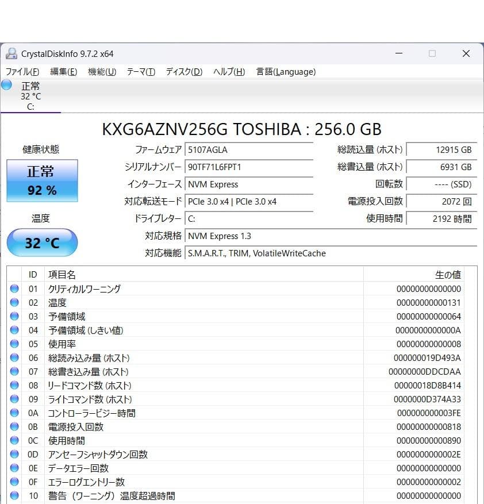This screenshot has height=504, width=484.
Task: Click the blue icon beside アンセーフシャットダウン回数
Action: pyautogui.click(x=14, y=454)
